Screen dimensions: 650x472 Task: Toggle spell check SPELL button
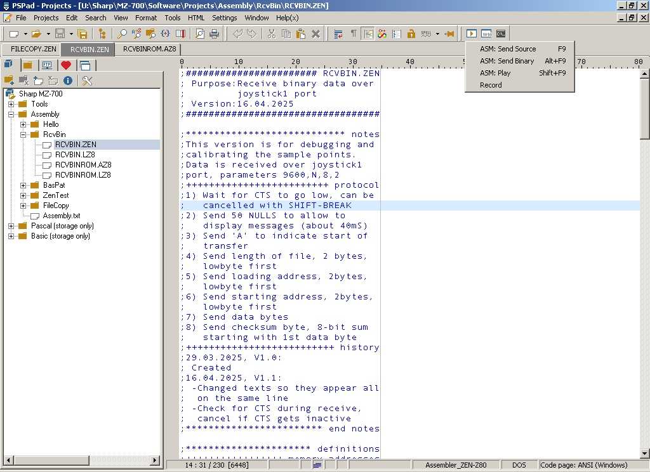(x=426, y=34)
